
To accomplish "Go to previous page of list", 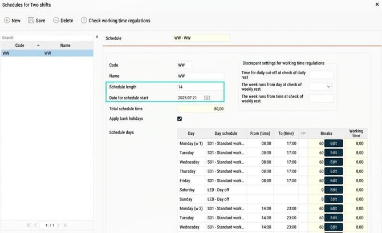I will 35,225.
